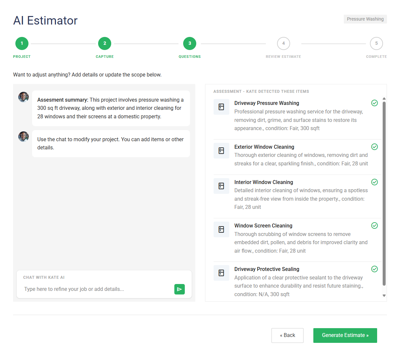The image size is (401, 352).
Task: Go to step 1 Project
Action: [22, 43]
